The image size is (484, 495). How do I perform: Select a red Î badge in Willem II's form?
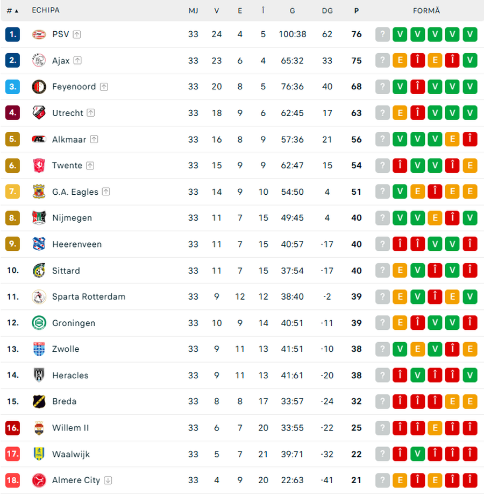pyautogui.click(x=400, y=428)
